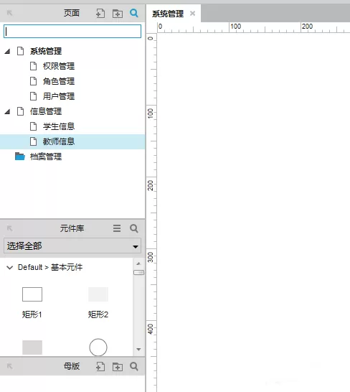Select the 角色管理 page
This screenshot has height=392, width=350.
point(59,81)
